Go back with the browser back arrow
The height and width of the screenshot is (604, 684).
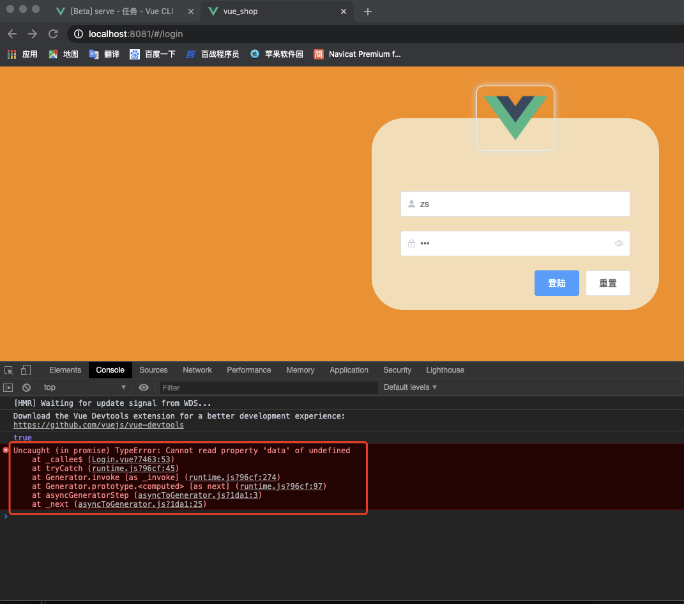(12, 34)
